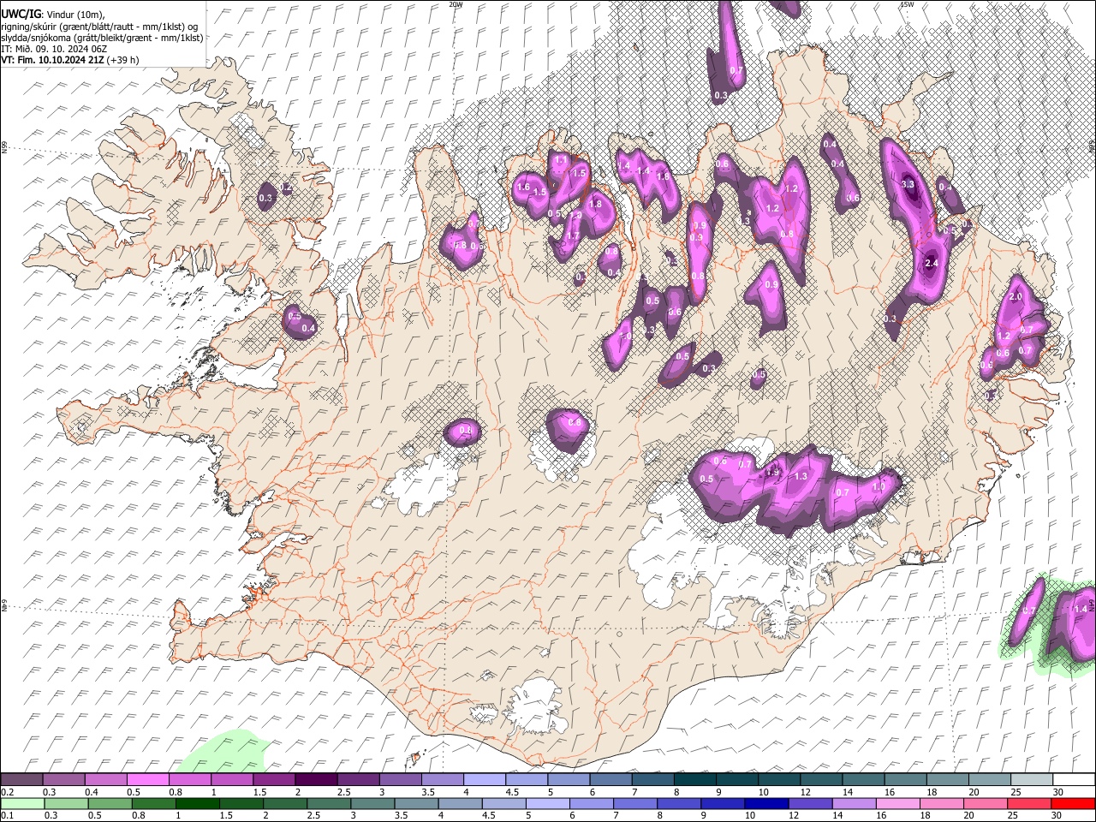Click the 2.0 snowfall value near the east coast

pos(1016,296)
